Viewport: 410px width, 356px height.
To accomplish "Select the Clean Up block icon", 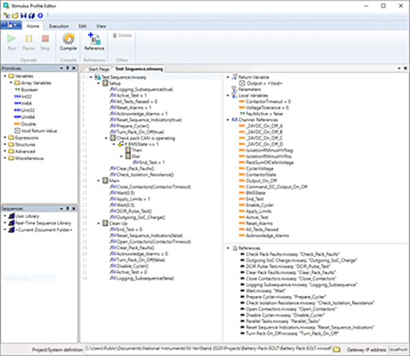I will point(105,223).
